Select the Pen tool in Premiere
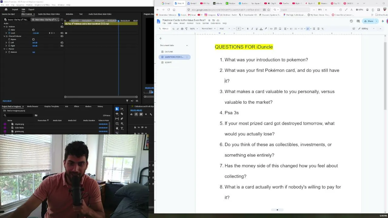Image resolution: width=388 pixels, height=218 pixels. [x=122, y=119]
